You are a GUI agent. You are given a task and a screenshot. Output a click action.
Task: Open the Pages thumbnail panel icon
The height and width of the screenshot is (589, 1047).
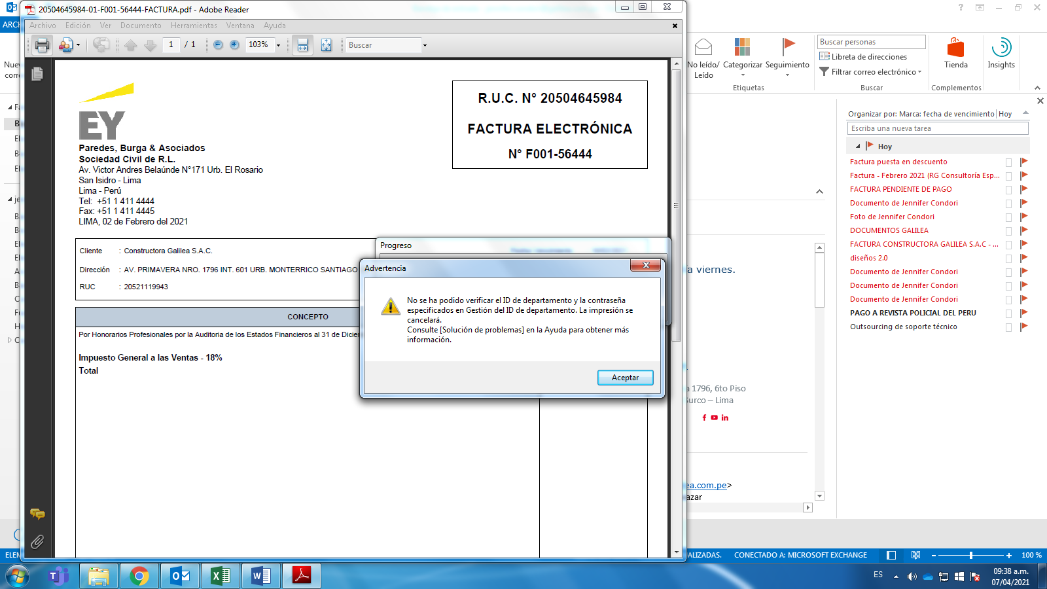click(x=37, y=74)
